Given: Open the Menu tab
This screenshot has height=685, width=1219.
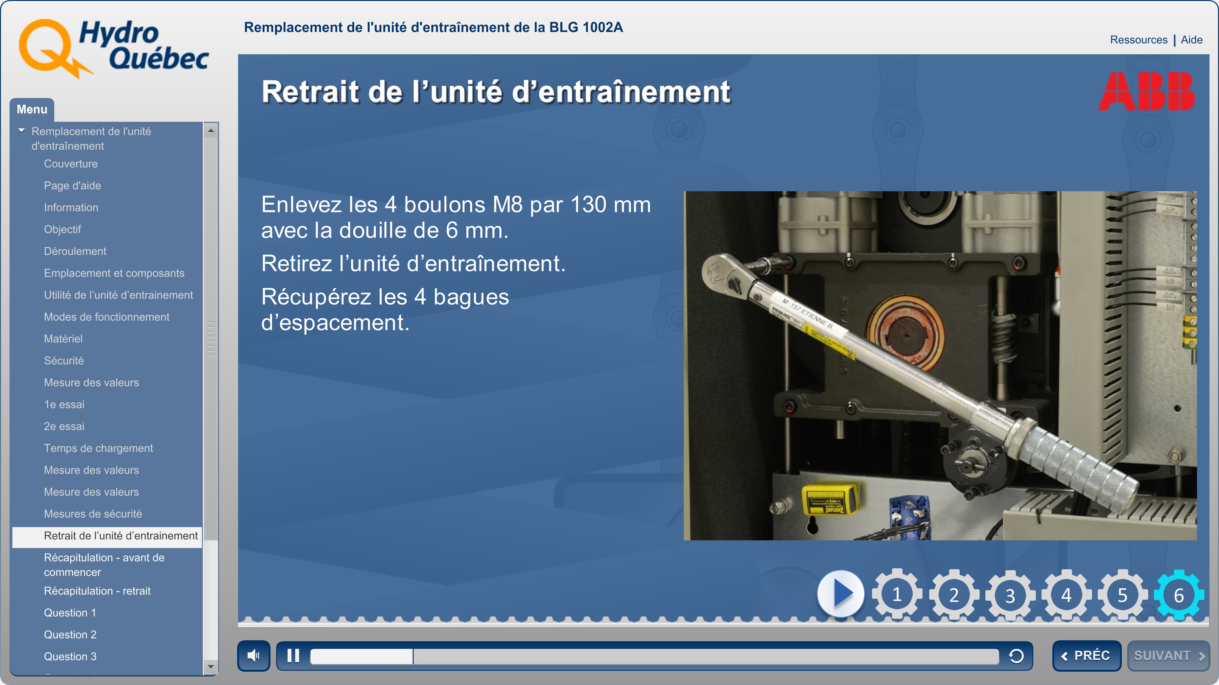Looking at the screenshot, I should tap(32, 109).
